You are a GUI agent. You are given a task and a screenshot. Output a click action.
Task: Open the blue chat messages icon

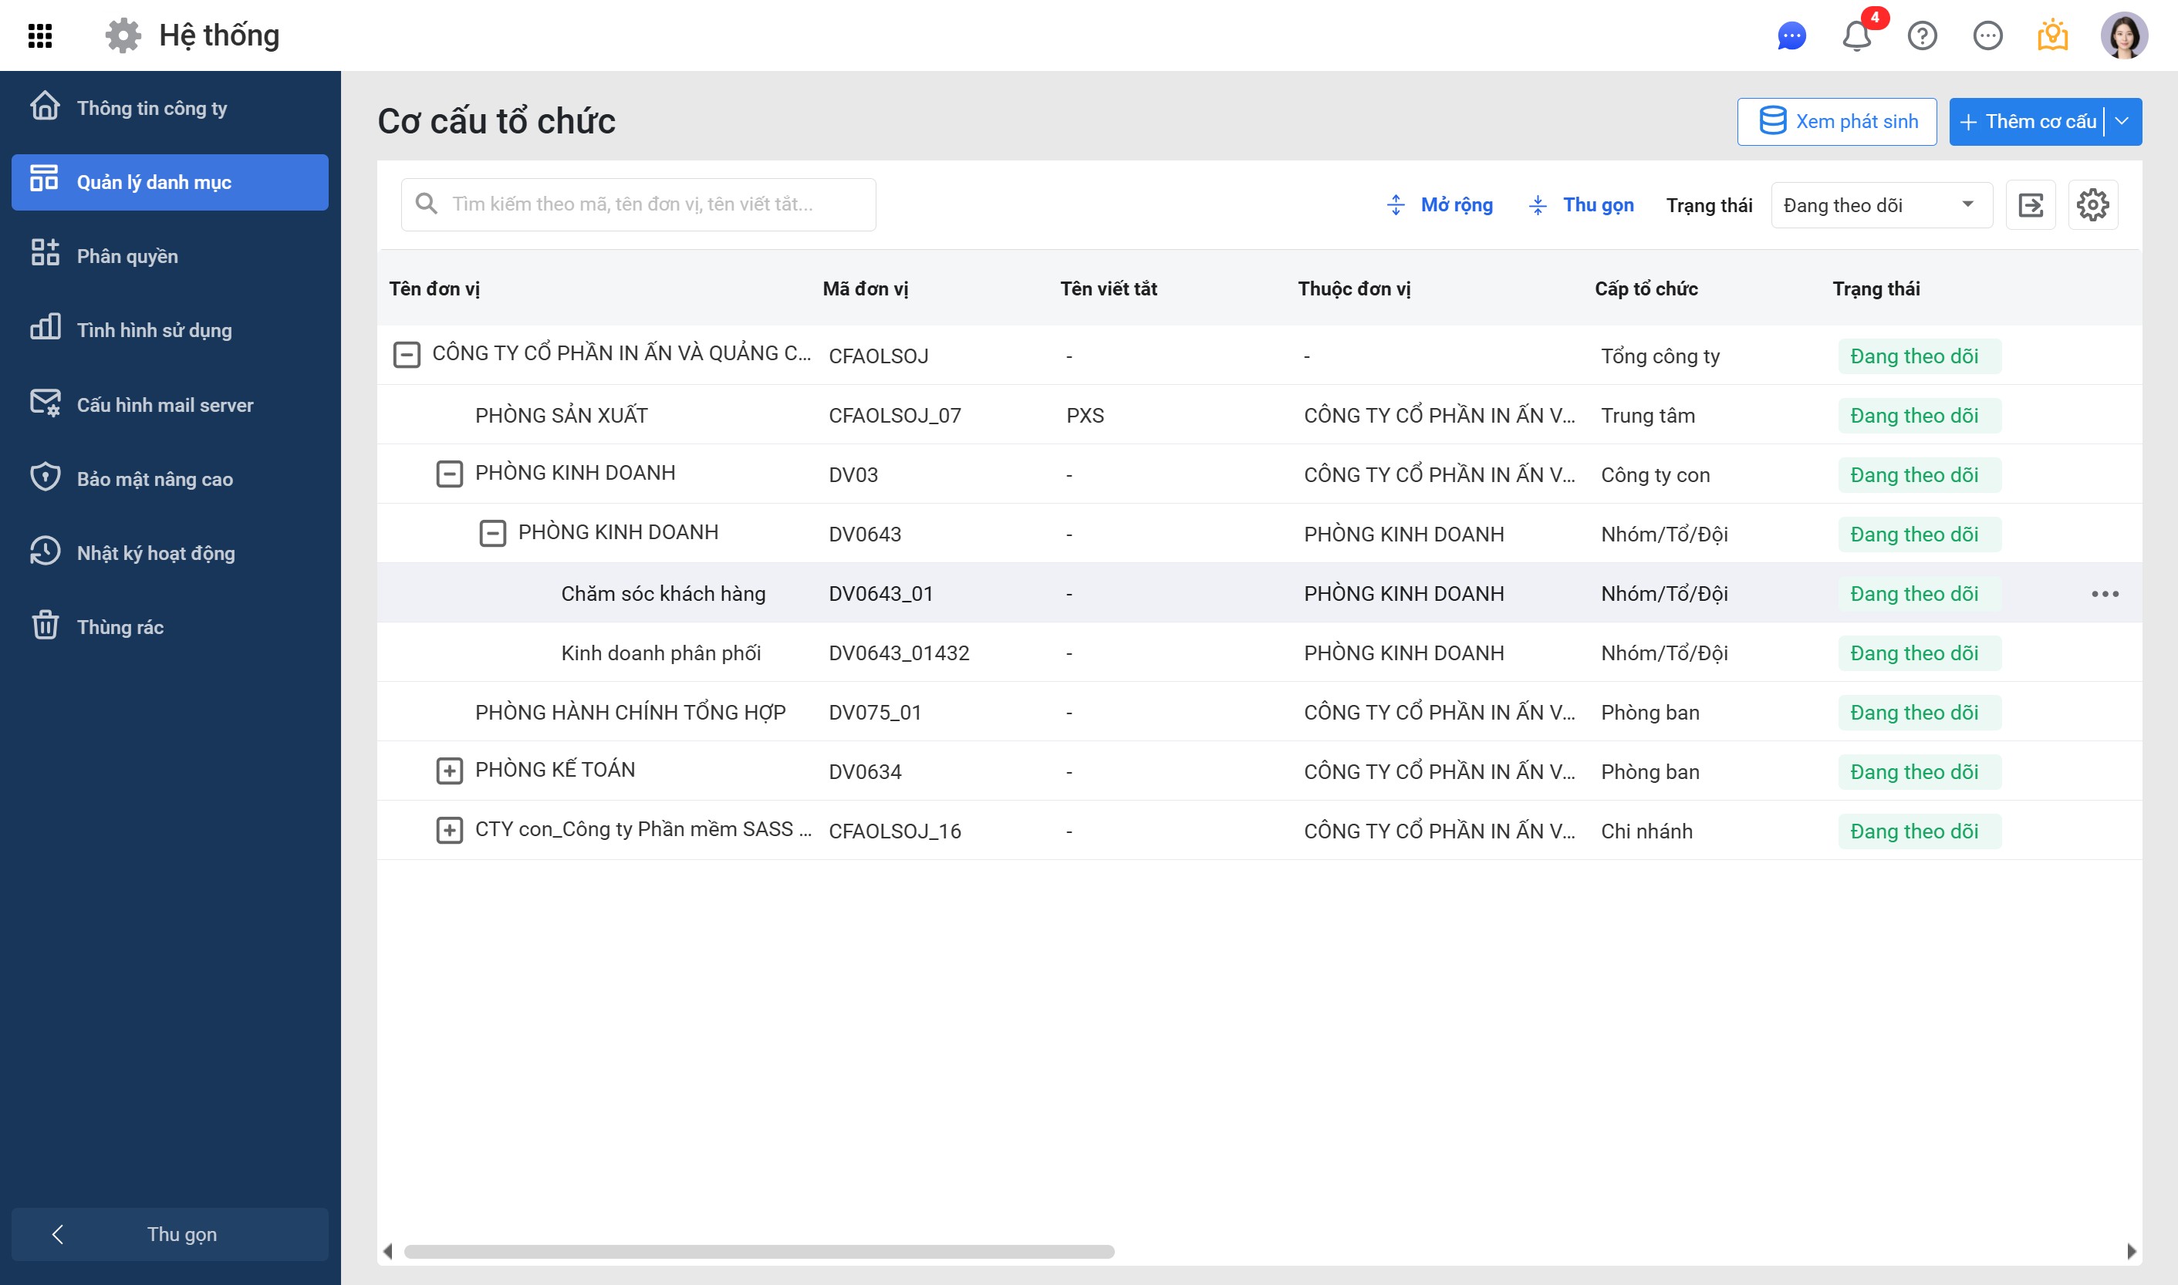click(1791, 36)
